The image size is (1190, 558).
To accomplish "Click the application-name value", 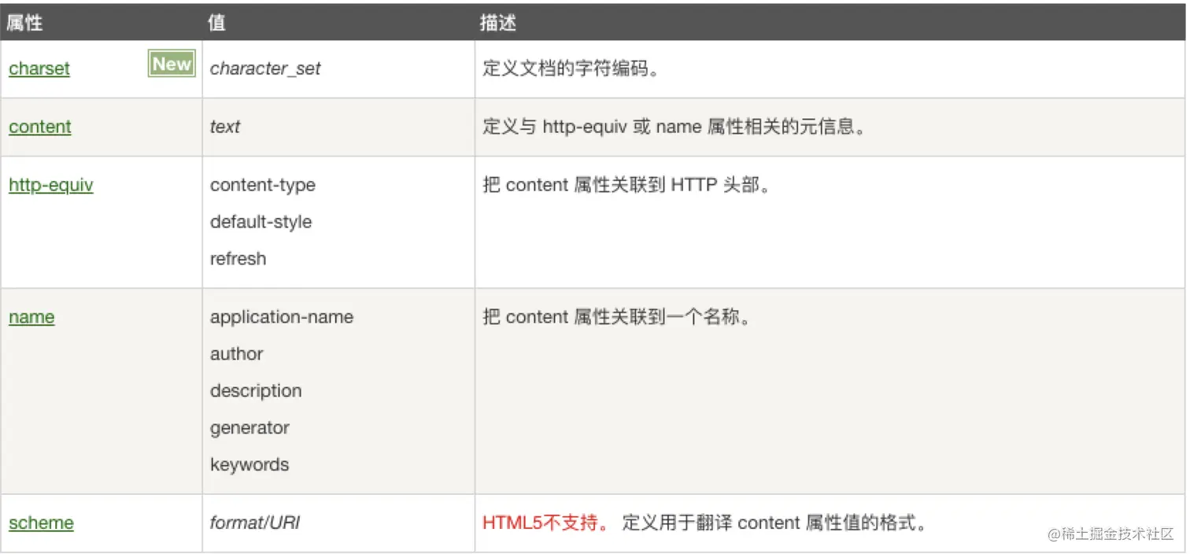I will click(282, 317).
